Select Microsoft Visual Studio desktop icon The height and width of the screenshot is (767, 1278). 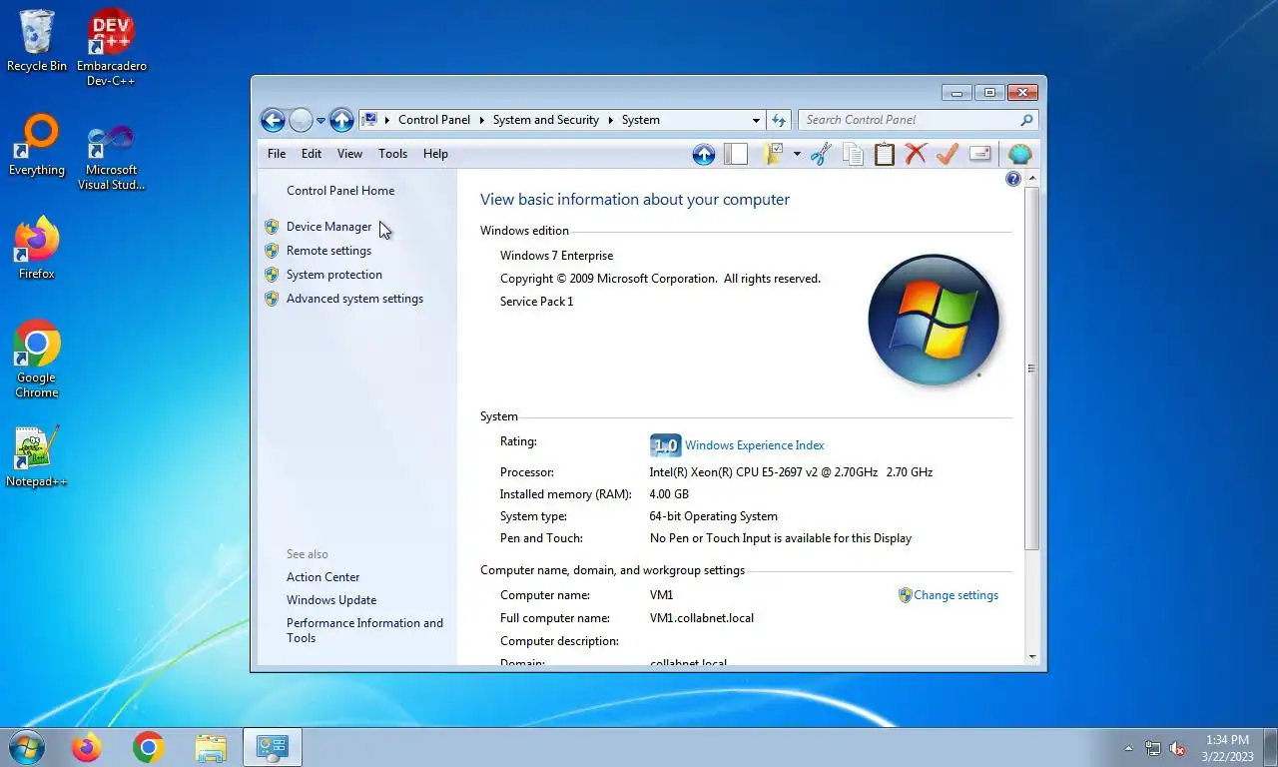pos(112,157)
